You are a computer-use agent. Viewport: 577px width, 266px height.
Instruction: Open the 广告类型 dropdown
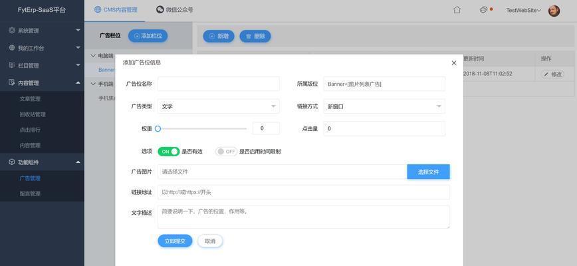point(219,106)
